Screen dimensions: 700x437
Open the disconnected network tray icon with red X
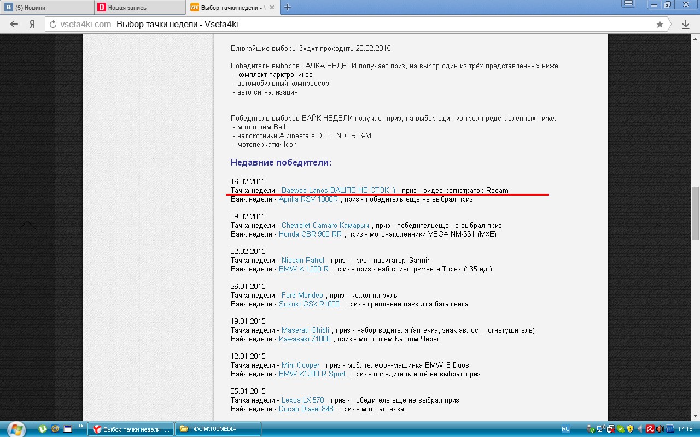[611, 429]
